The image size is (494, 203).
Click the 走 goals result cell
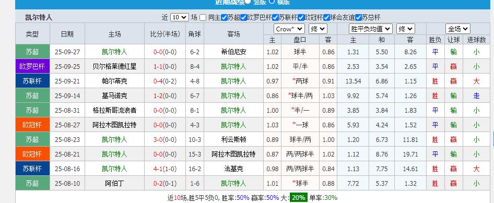(x=476, y=95)
